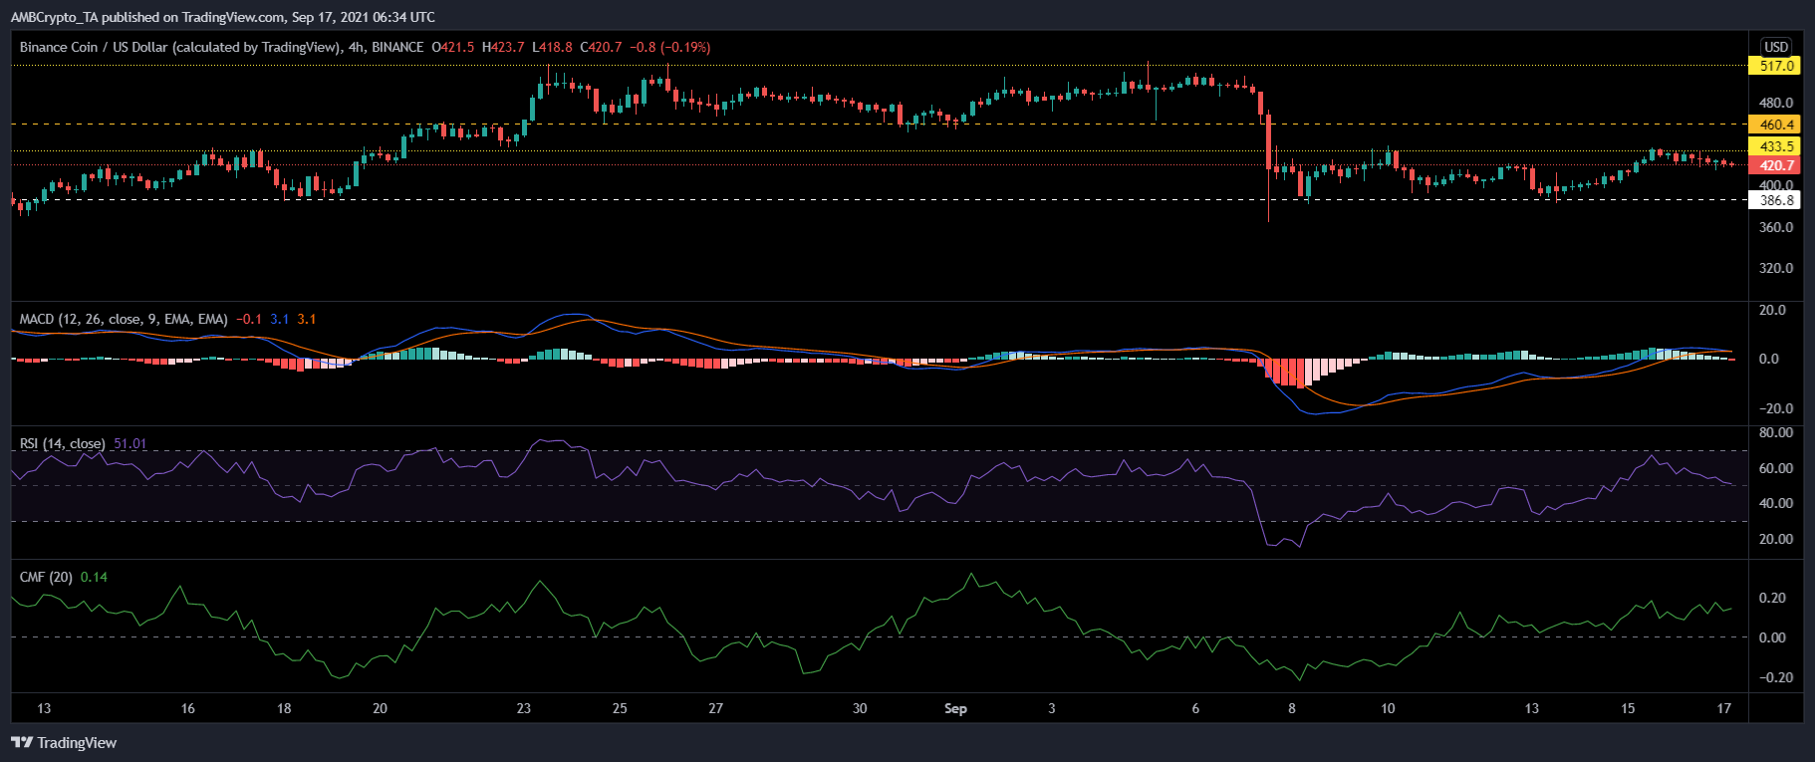Select the 433.5 yellow price label
Viewport: 1815px width, 762px height.
(1775, 146)
